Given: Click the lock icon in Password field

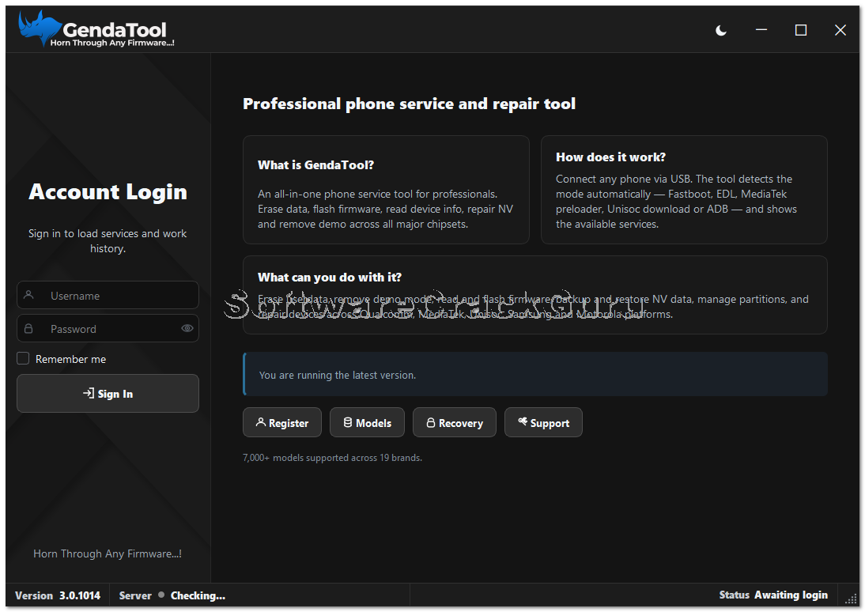Looking at the screenshot, I should (28, 328).
